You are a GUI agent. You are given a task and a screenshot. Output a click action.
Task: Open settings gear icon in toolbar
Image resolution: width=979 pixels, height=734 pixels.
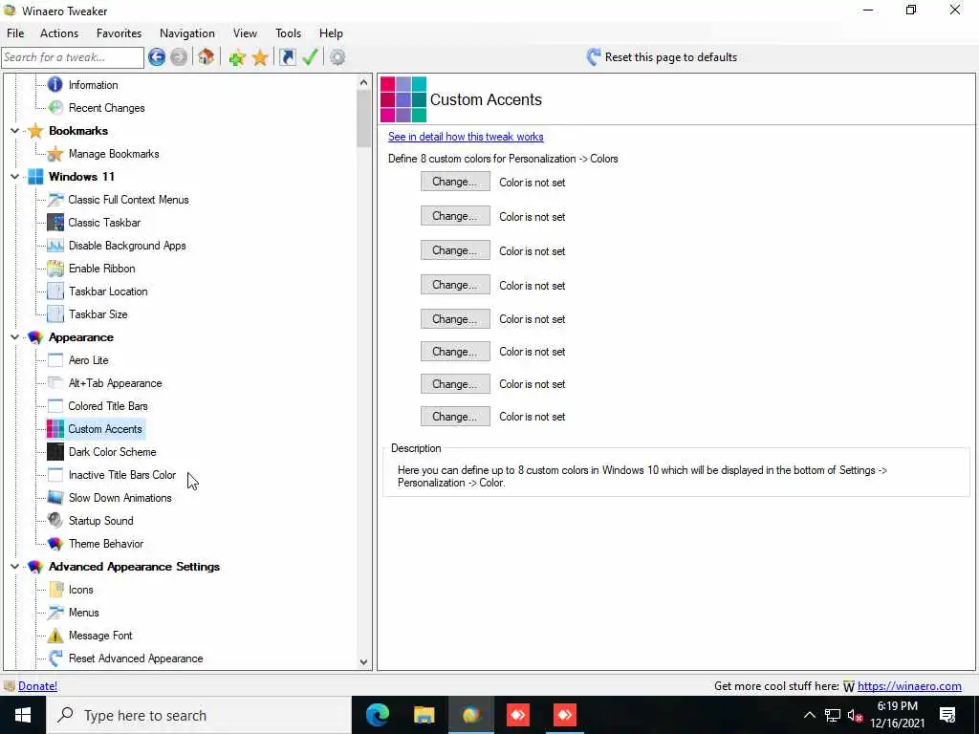(337, 57)
